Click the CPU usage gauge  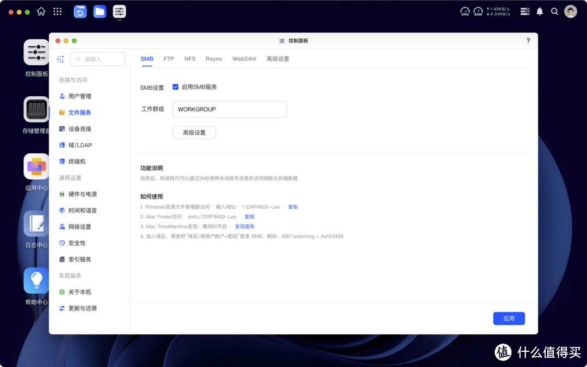click(465, 11)
